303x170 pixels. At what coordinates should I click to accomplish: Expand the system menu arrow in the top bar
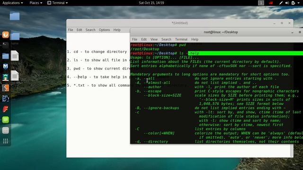coord(299,3)
